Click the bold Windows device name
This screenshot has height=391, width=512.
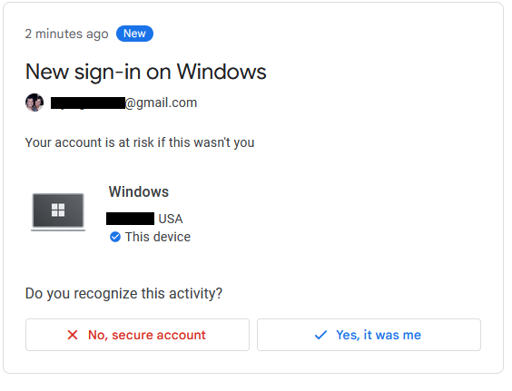click(x=139, y=191)
